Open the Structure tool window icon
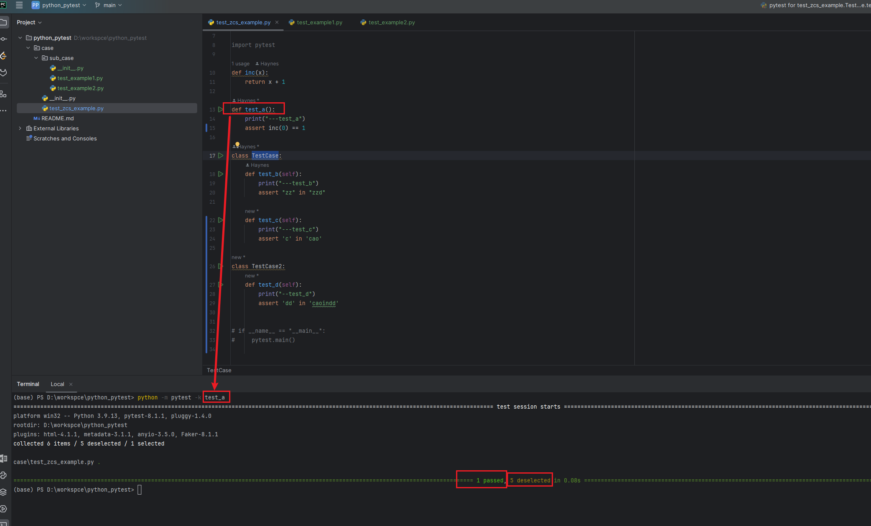The image size is (871, 526). (3, 94)
